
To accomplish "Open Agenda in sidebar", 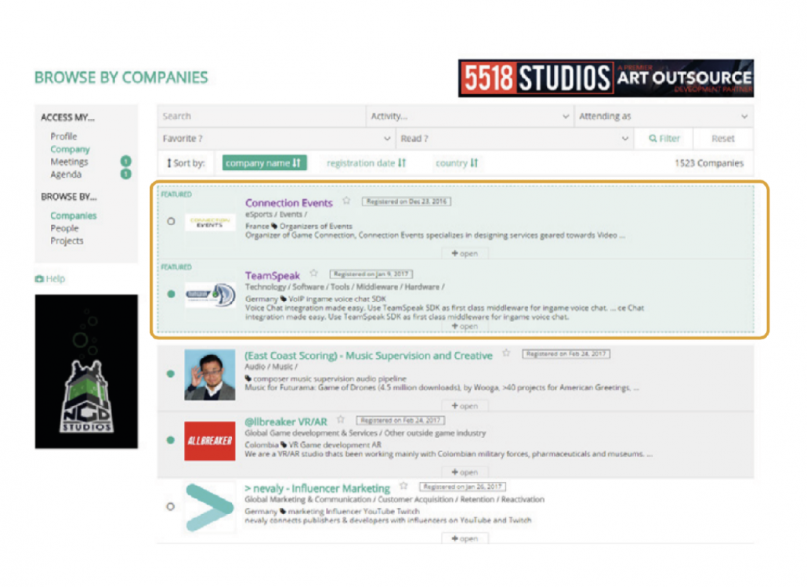I will tap(66, 175).
